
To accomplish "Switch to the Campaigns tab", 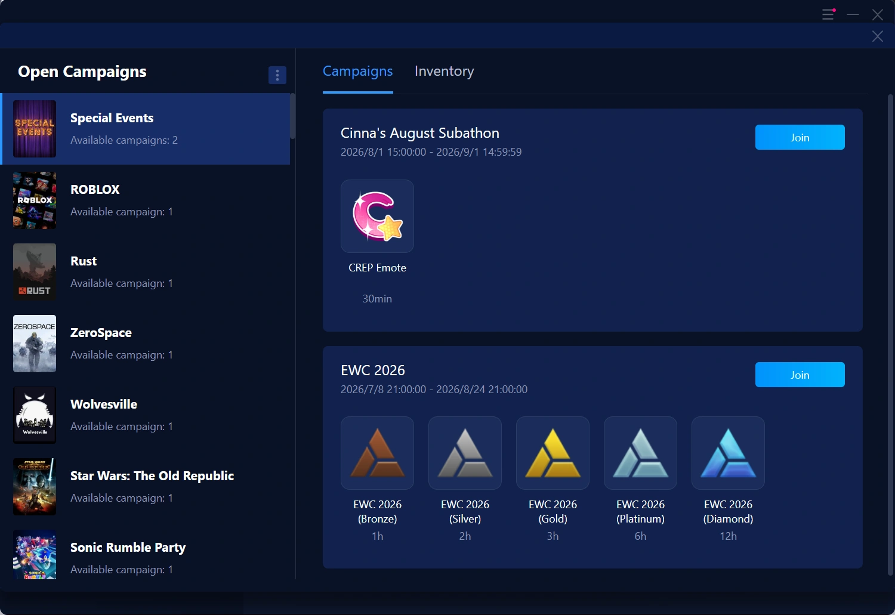I will (x=357, y=71).
